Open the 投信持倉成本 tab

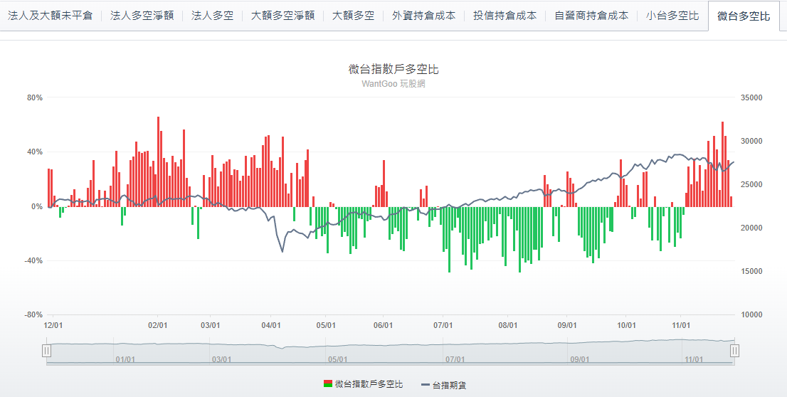tap(505, 16)
